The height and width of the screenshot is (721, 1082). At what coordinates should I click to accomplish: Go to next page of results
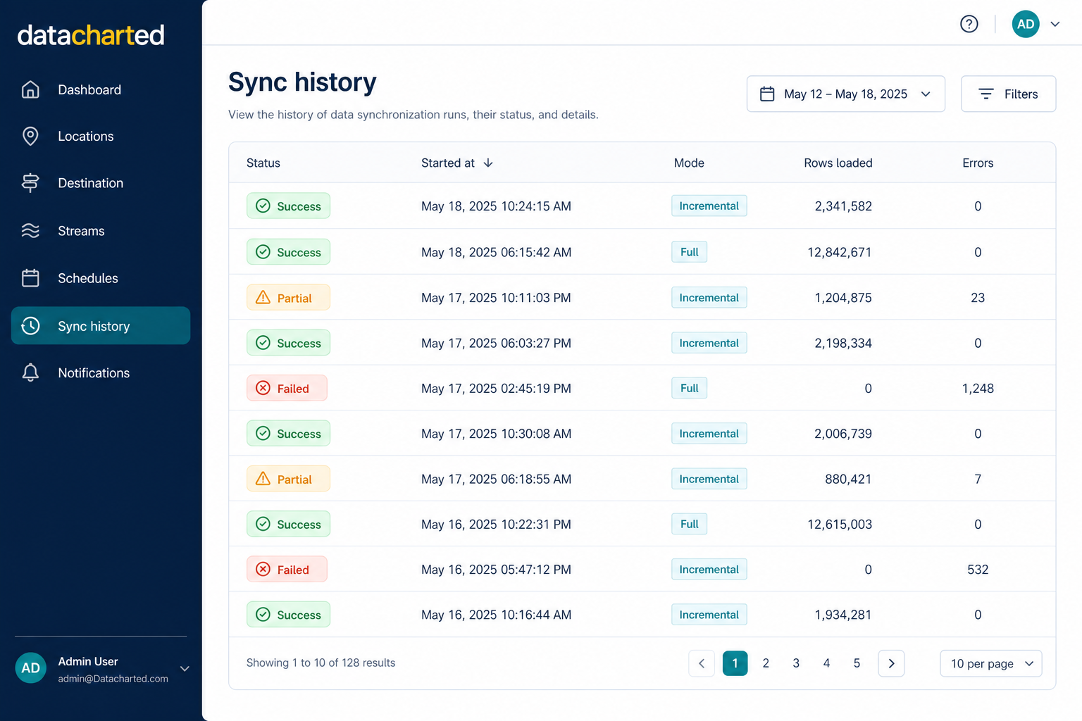(x=891, y=663)
